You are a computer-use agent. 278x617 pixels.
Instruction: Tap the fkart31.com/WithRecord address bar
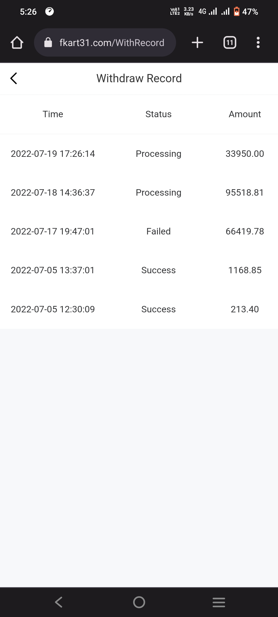tap(112, 43)
